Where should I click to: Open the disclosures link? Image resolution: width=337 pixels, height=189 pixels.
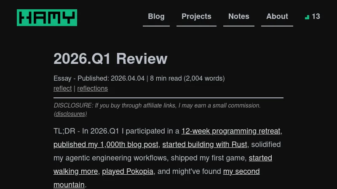click(x=70, y=114)
